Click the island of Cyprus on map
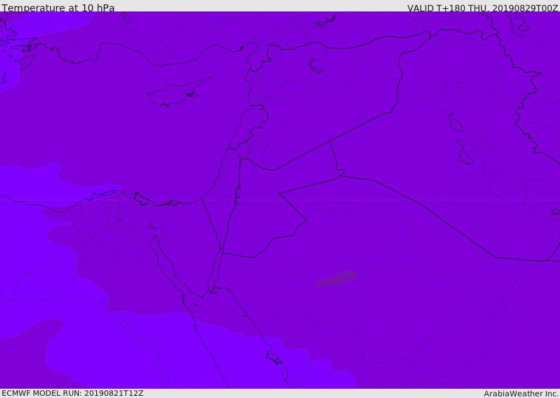 [179, 92]
